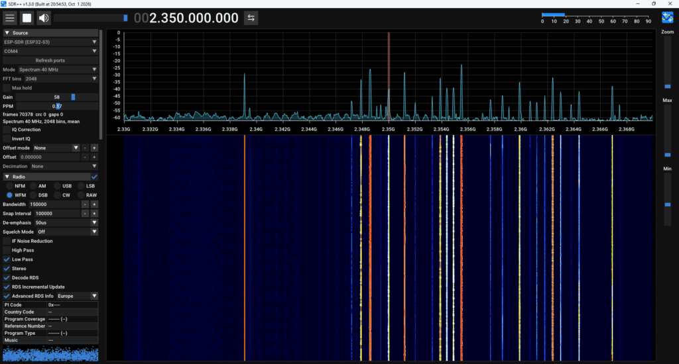This screenshot has width=679, height=364.
Task: Adjust the Min level vertical slider
Action: tap(667, 200)
